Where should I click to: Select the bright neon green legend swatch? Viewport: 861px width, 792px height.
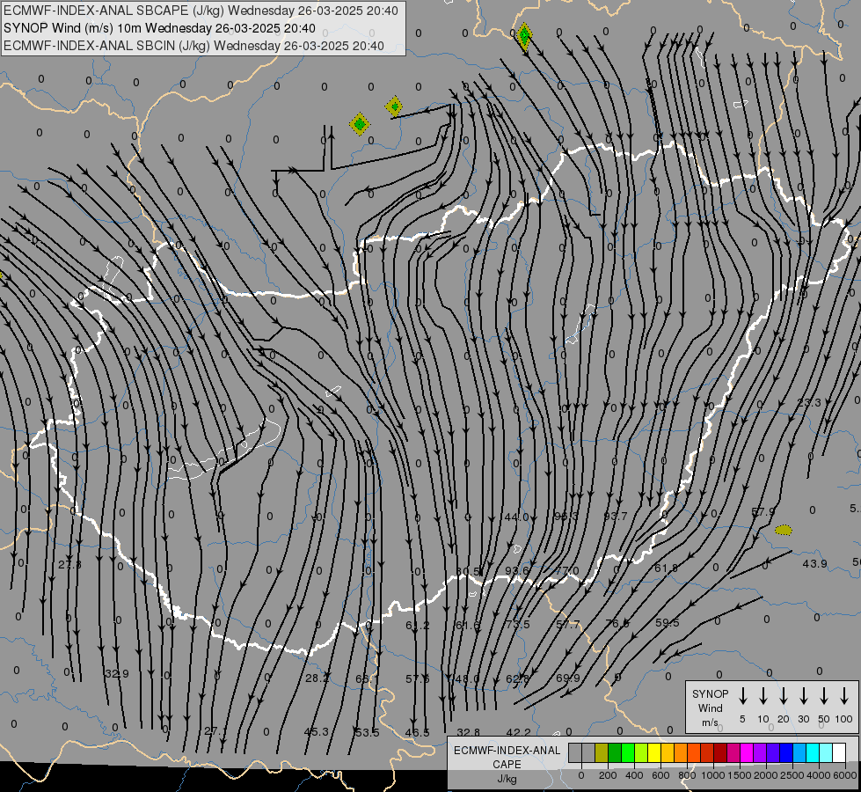click(628, 752)
